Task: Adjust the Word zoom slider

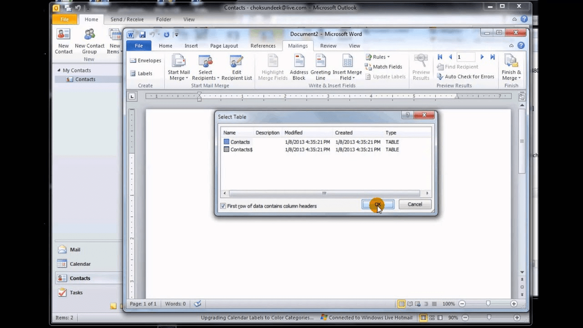Action: pos(488,304)
